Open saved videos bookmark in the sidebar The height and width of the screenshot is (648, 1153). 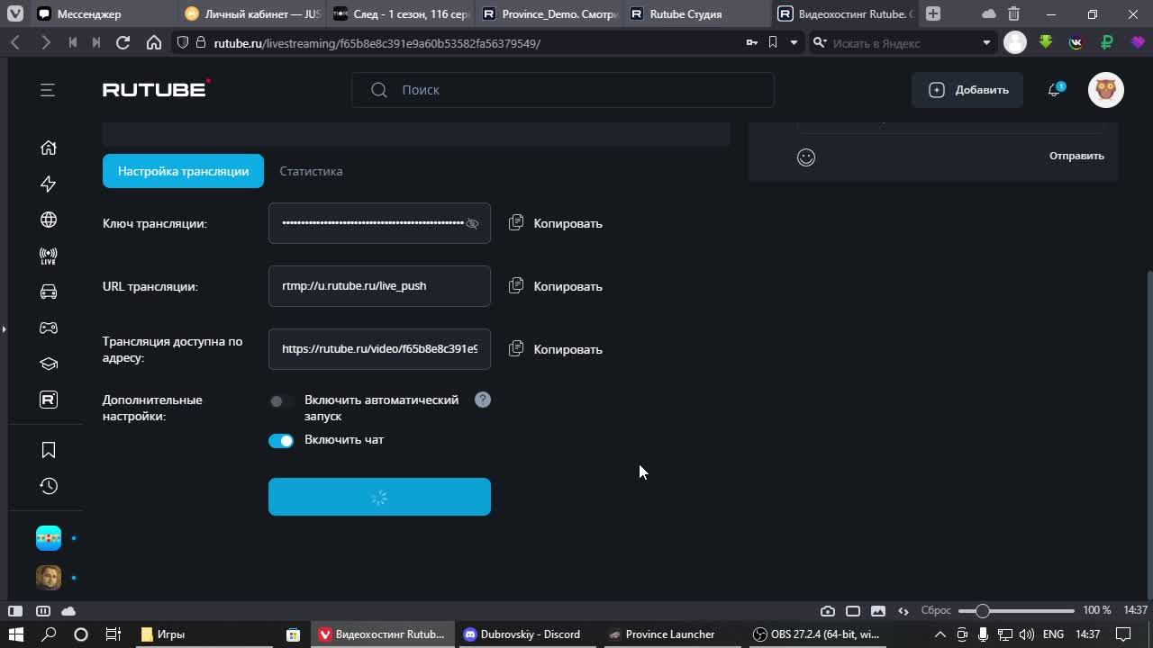click(49, 450)
